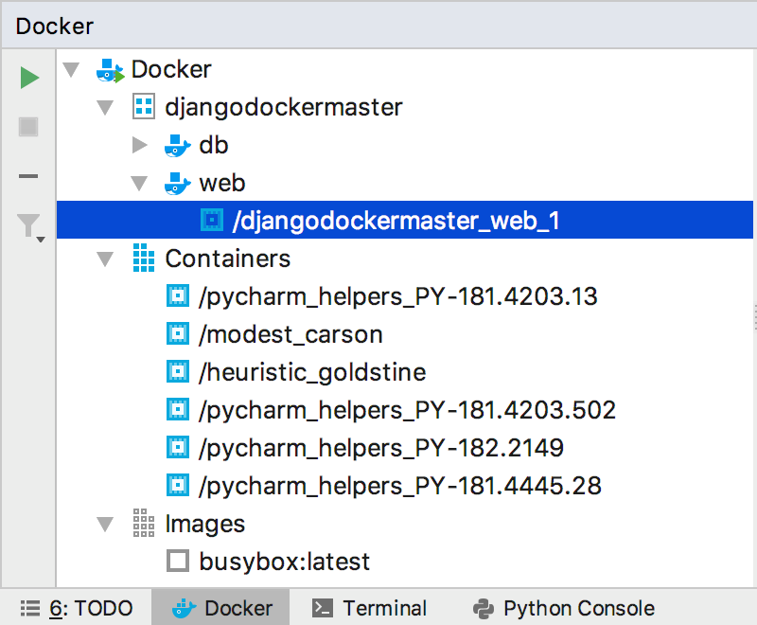Viewport: 757px width, 625px height.
Task: Select the web service label
Action: (222, 184)
